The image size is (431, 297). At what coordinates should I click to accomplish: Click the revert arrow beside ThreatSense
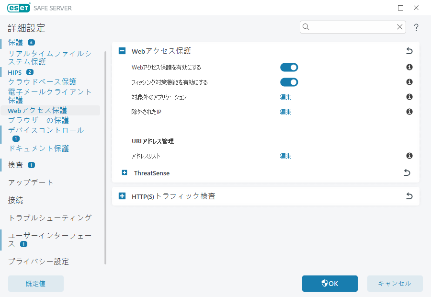(407, 172)
